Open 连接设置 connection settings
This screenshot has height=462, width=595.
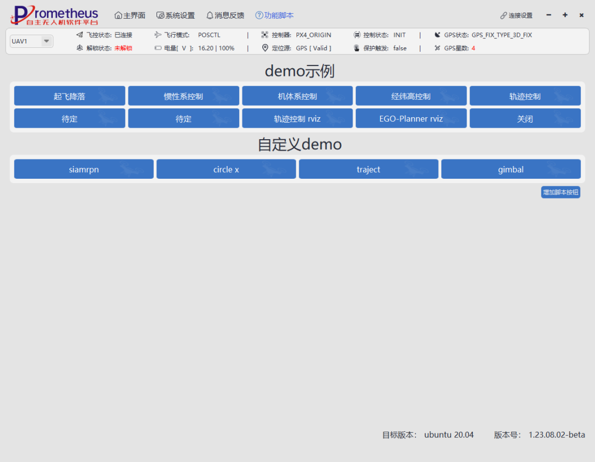point(516,15)
